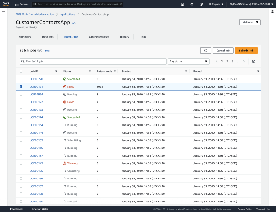Open Info link beside Batch jobs heading
Image resolution: width=276 pixels, height=212 pixels.
[47, 51]
